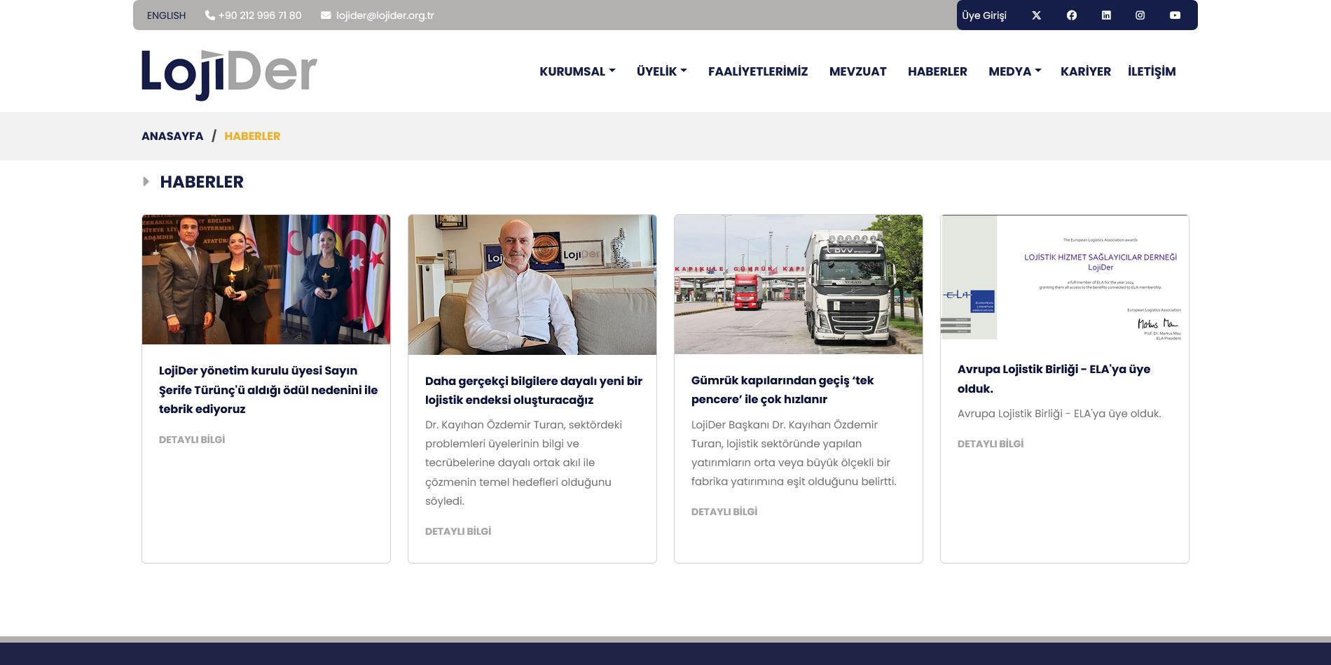
Task: Expand the MEDYA dropdown menu
Action: 1014,71
